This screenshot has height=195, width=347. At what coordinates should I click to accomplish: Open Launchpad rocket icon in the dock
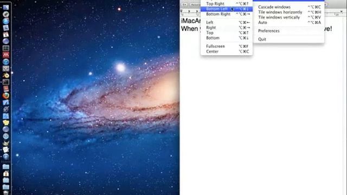pos(6,15)
